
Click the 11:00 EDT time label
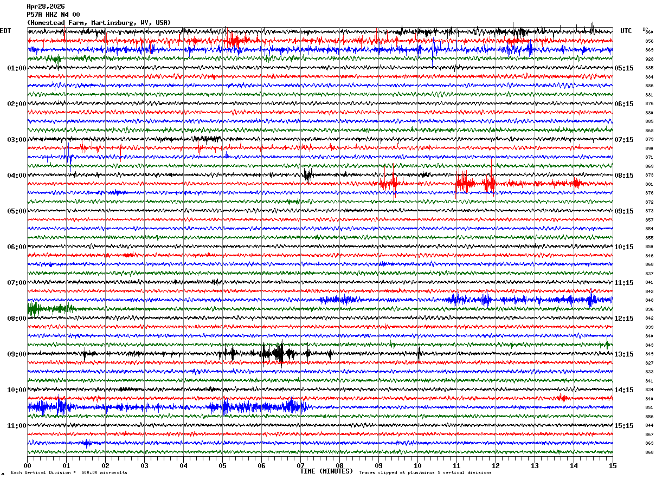coord(17,426)
